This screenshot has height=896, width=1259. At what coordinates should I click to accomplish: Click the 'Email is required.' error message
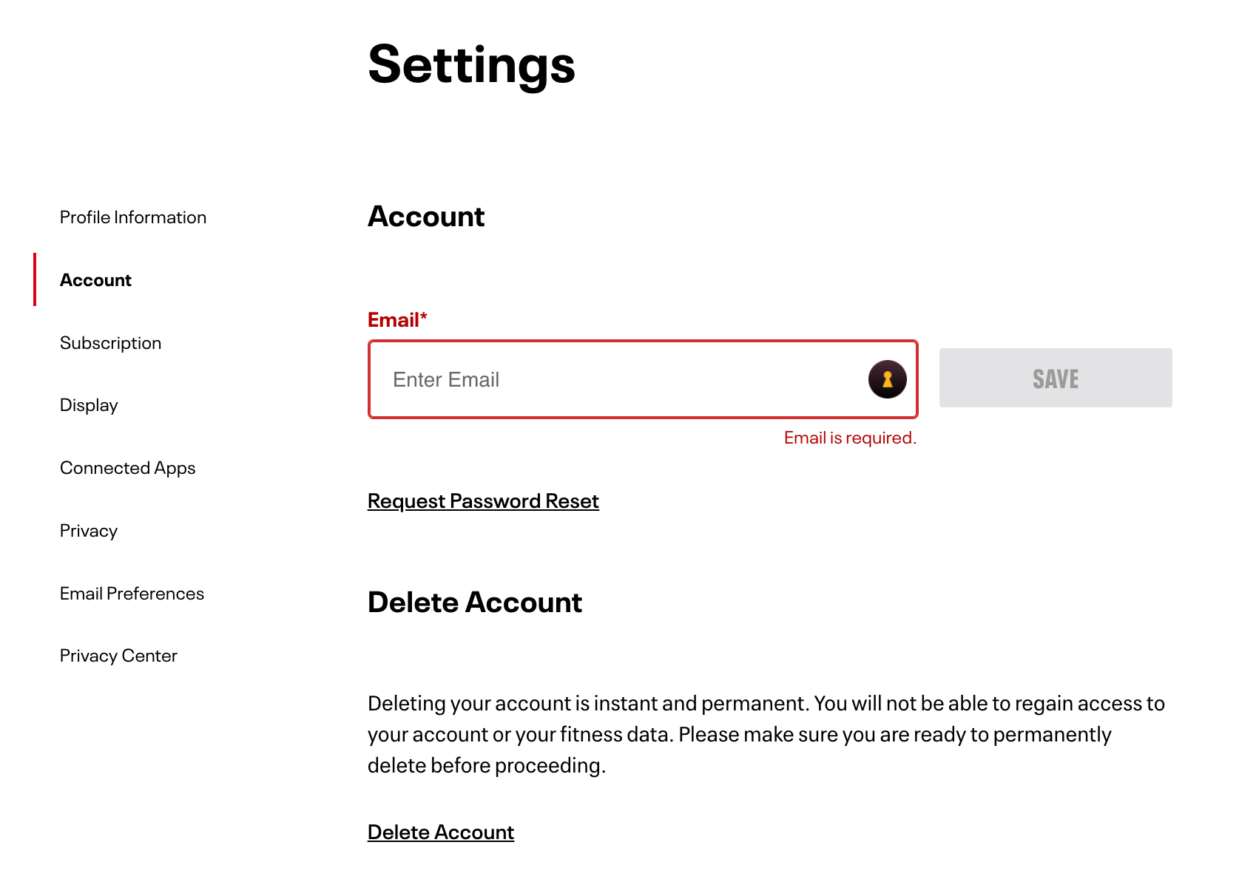click(850, 438)
